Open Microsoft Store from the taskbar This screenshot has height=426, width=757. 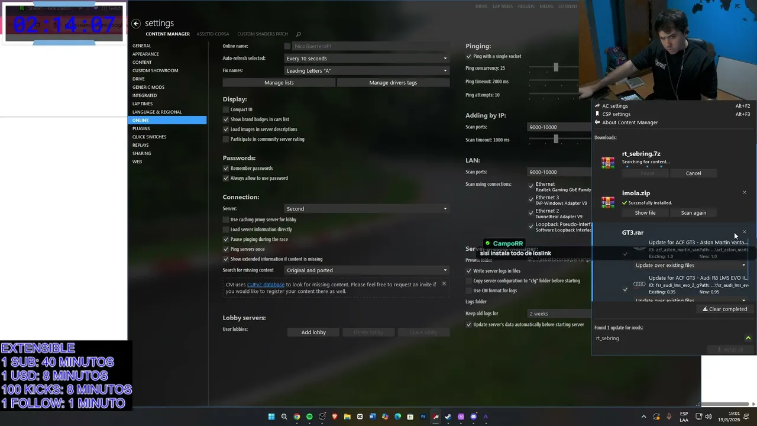[x=410, y=417]
